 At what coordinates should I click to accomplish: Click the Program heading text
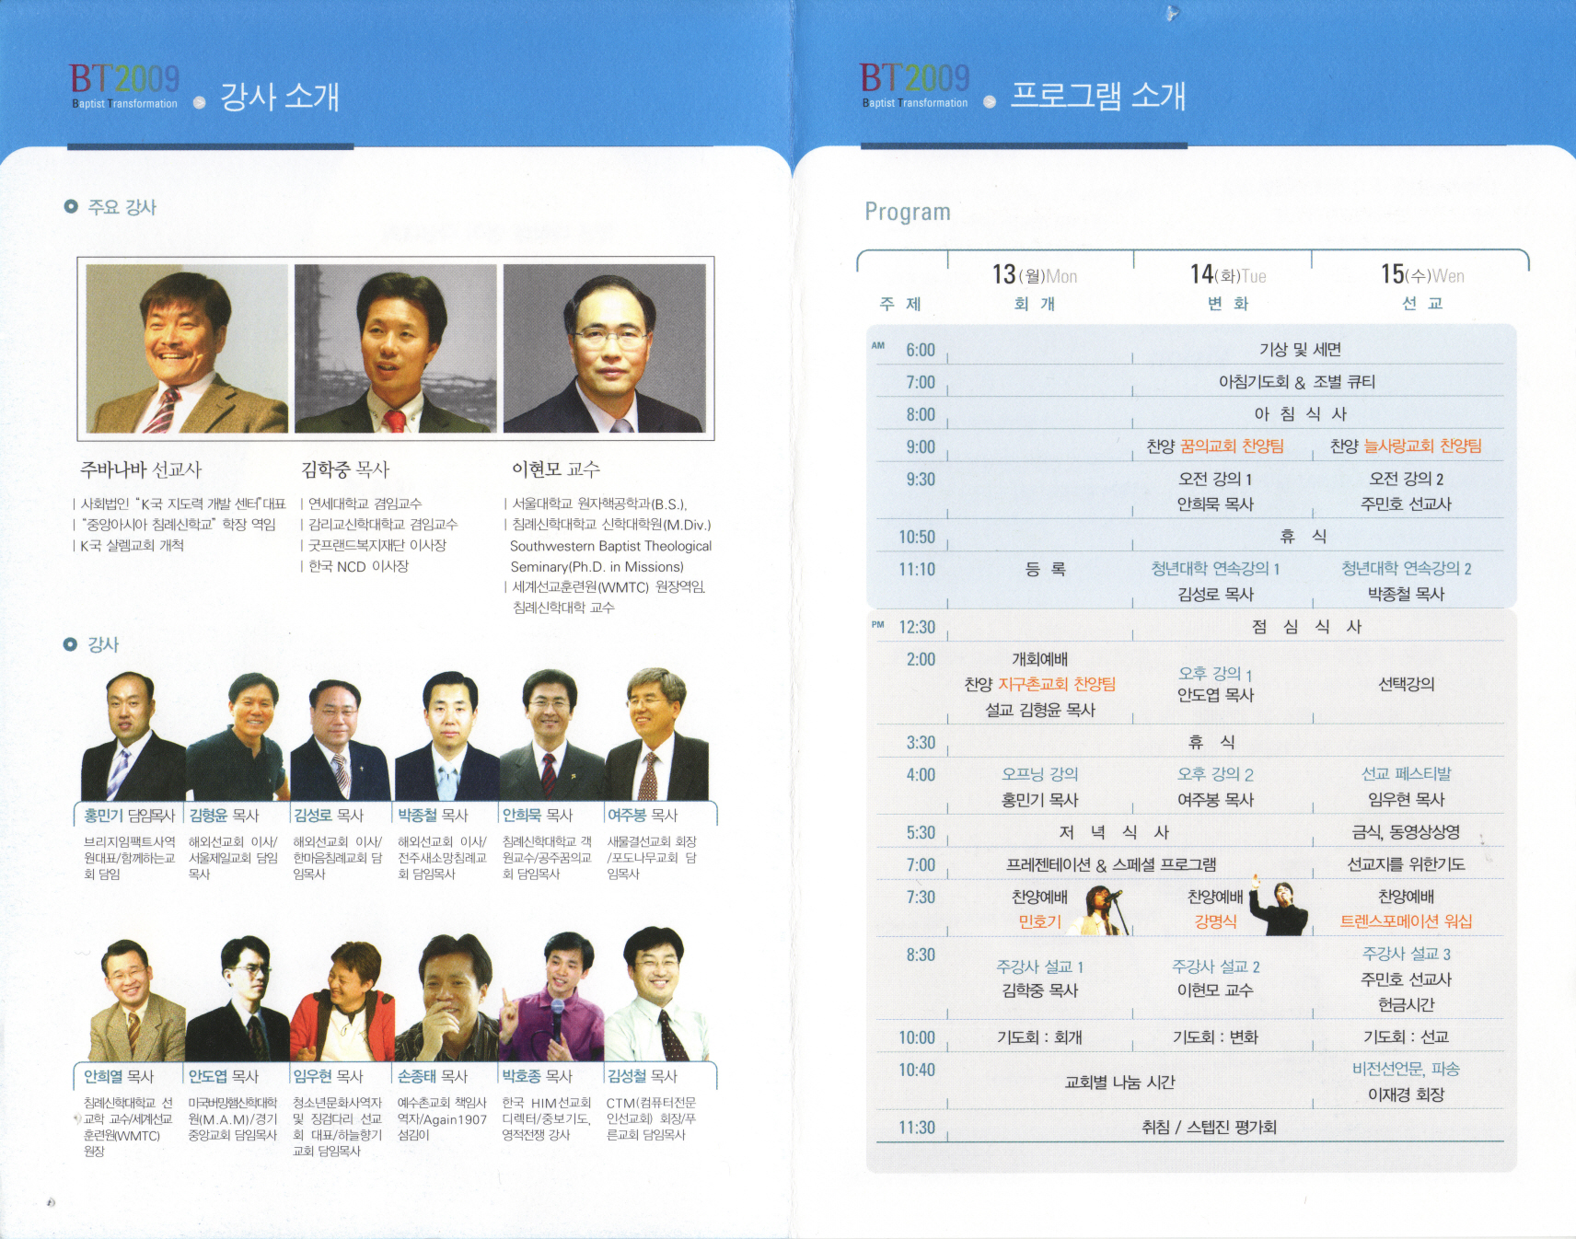click(907, 212)
